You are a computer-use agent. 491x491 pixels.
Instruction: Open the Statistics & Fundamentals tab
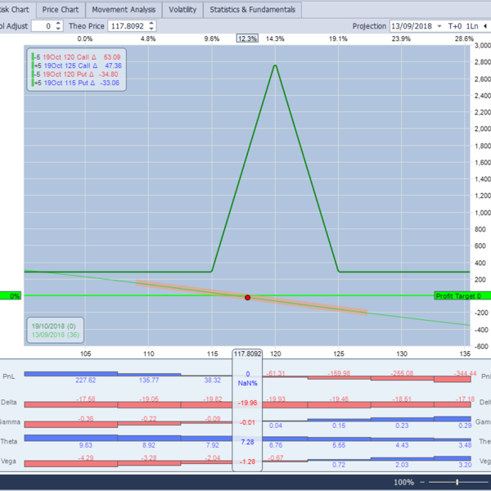pos(252,10)
